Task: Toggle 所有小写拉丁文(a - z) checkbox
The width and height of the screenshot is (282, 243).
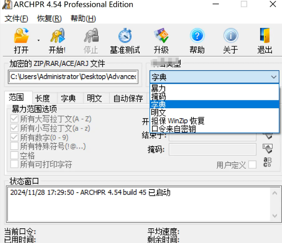Action: pos(14,128)
